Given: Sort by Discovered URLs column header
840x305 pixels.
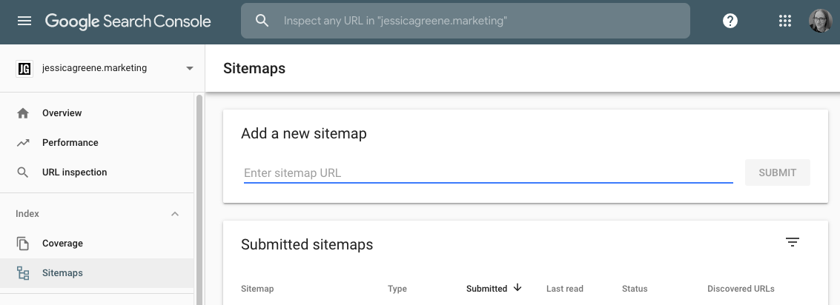Looking at the screenshot, I should [741, 289].
